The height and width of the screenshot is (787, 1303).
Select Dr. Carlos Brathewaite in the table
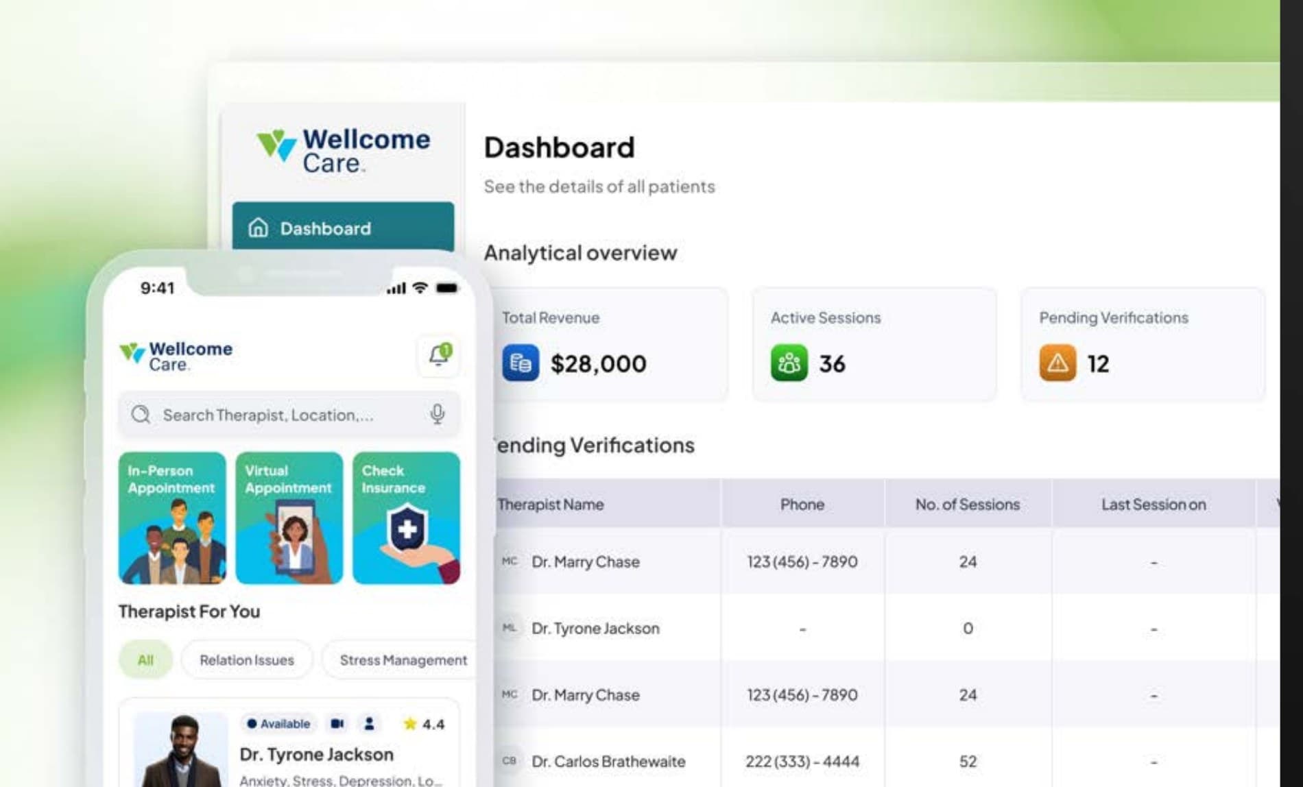[x=608, y=761]
